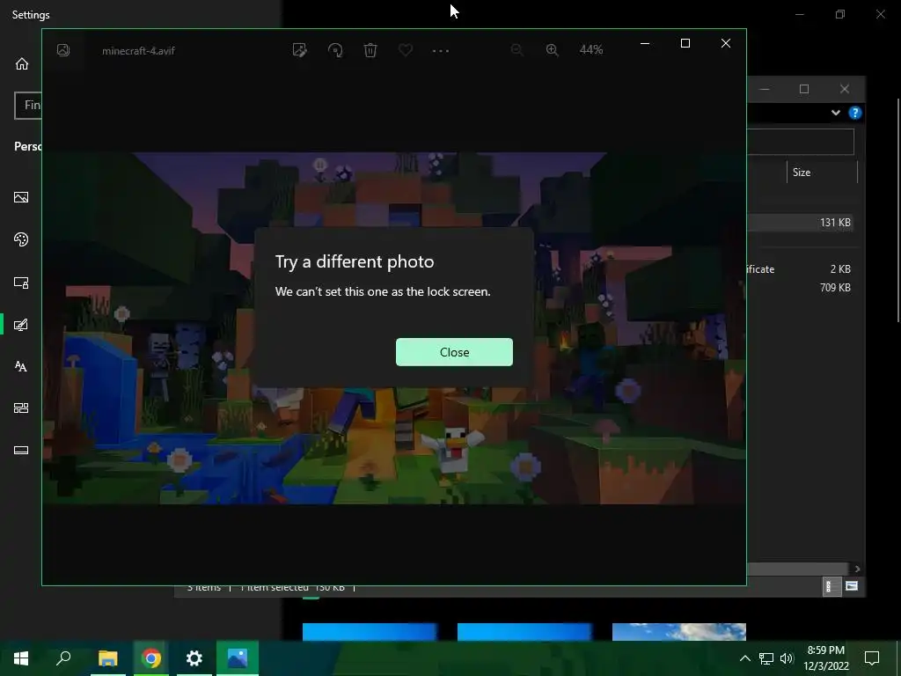Click the Find a setting search box

pos(28,106)
